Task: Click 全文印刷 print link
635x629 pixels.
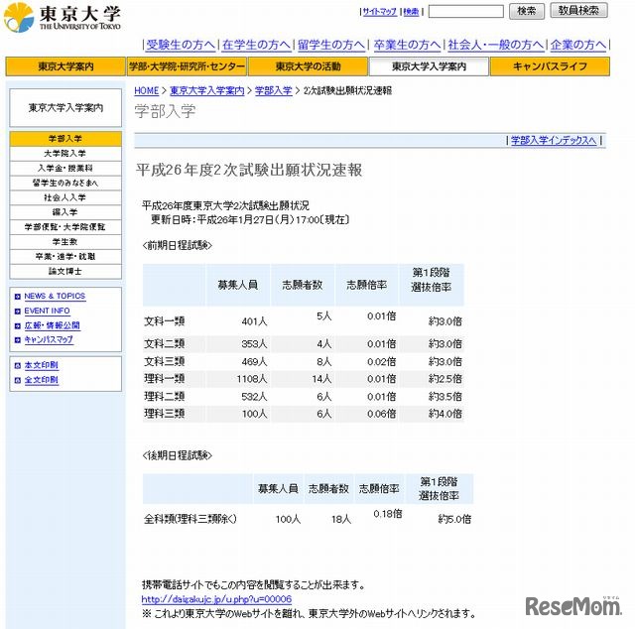Action: (x=42, y=380)
